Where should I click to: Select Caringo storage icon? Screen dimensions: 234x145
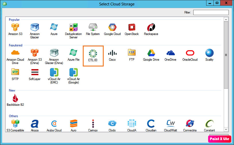pos(93,124)
